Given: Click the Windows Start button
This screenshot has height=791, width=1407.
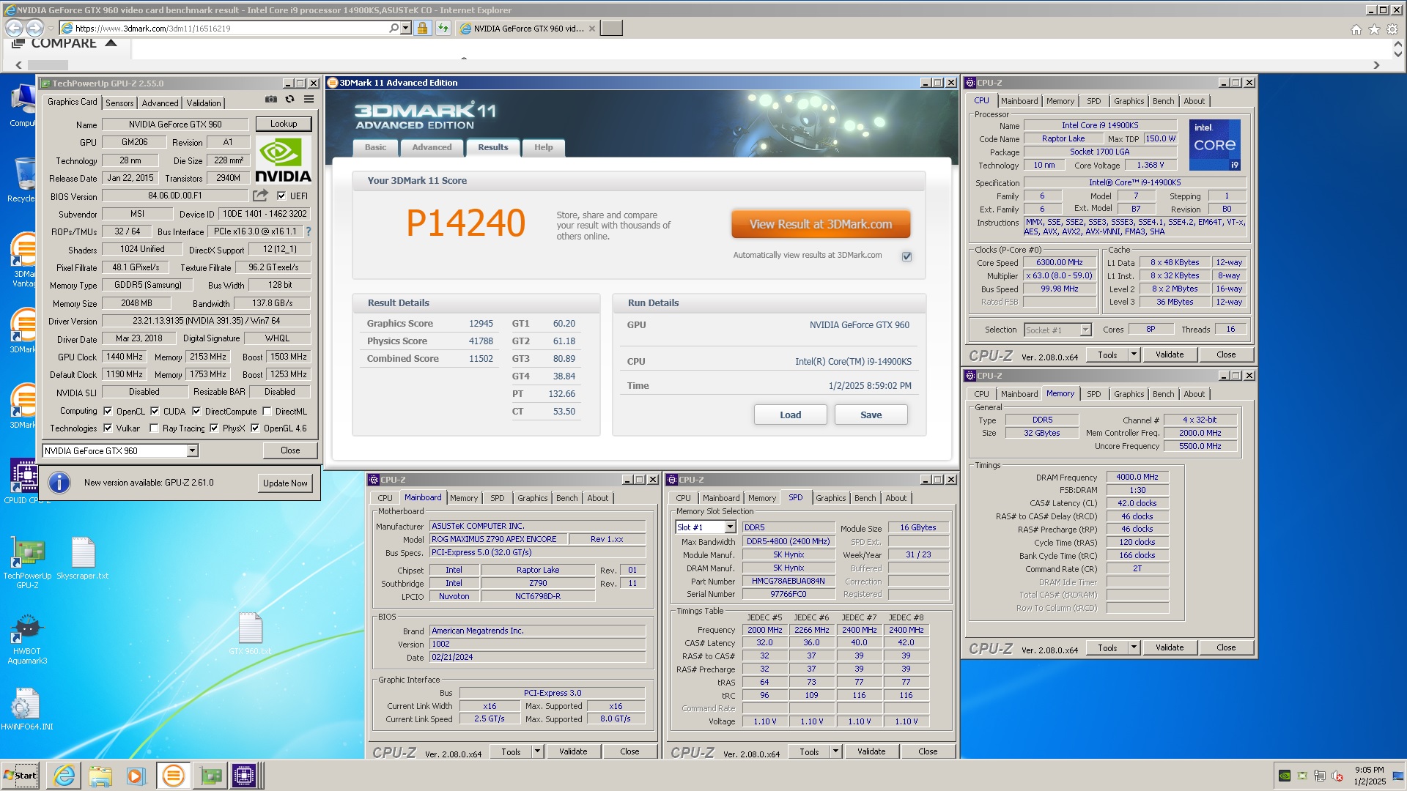Looking at the screenshot, I should tap(20, 776).
